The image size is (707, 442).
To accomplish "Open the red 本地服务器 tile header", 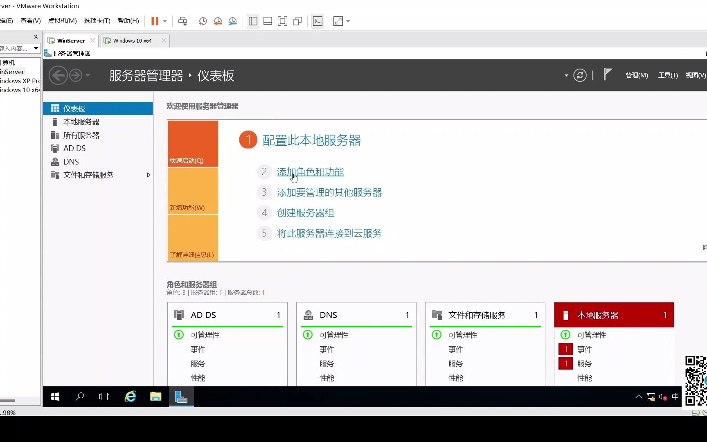I will 614,315.
